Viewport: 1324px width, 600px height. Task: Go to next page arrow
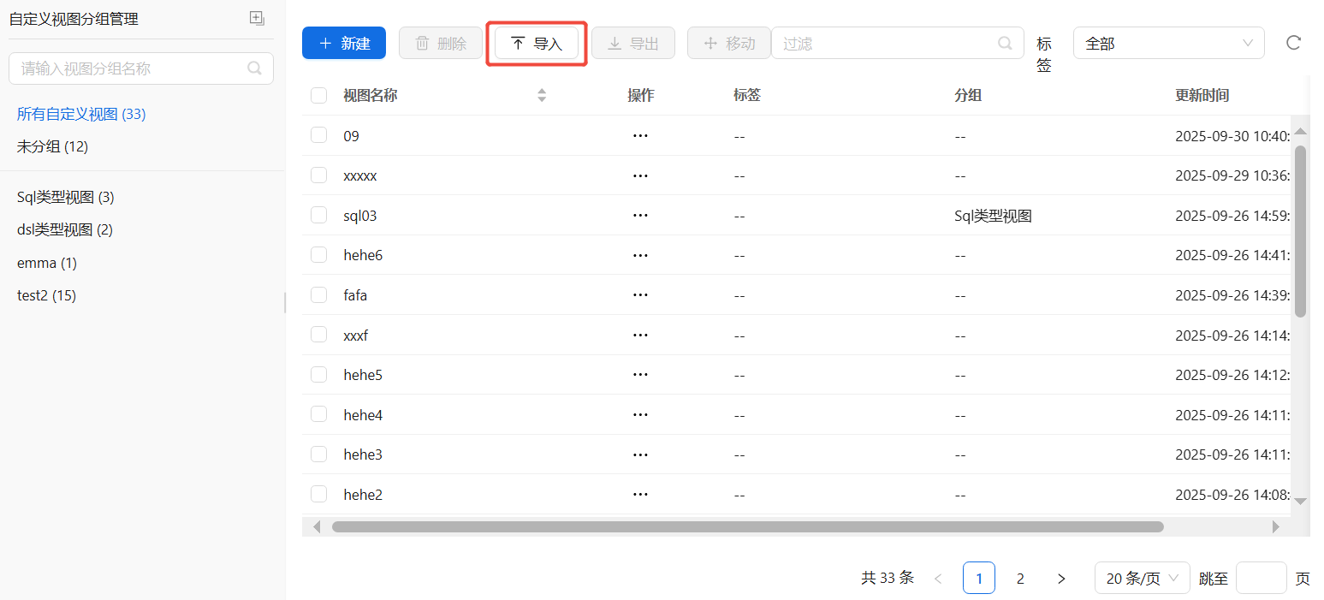(1061, 579)
